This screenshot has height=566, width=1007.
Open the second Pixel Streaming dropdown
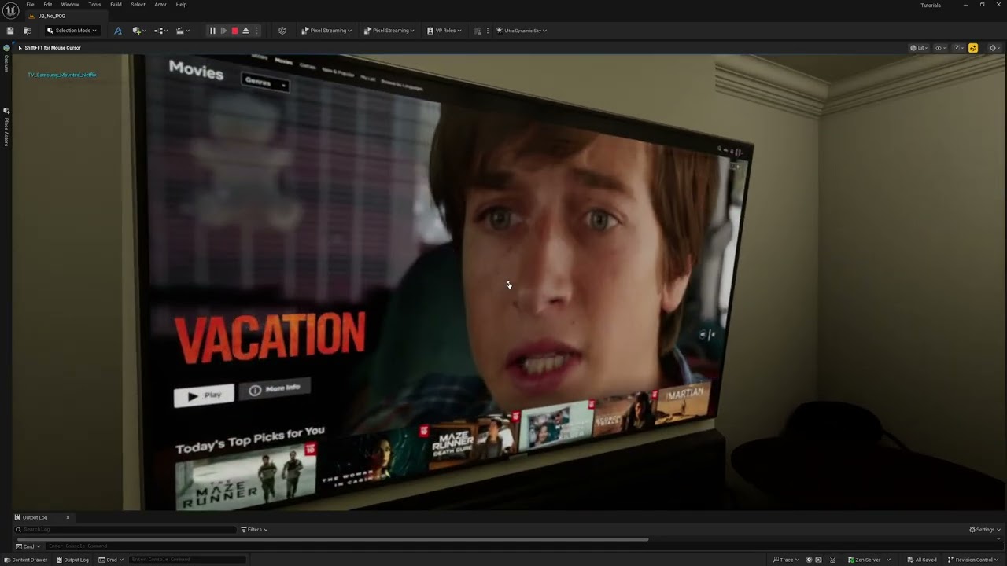[x=389, y=31]
